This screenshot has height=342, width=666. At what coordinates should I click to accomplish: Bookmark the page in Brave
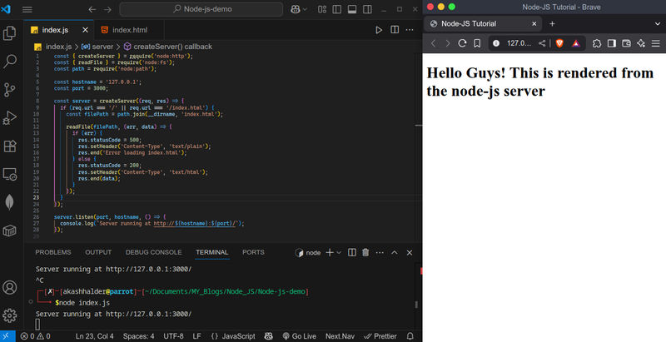coord(477,43)
